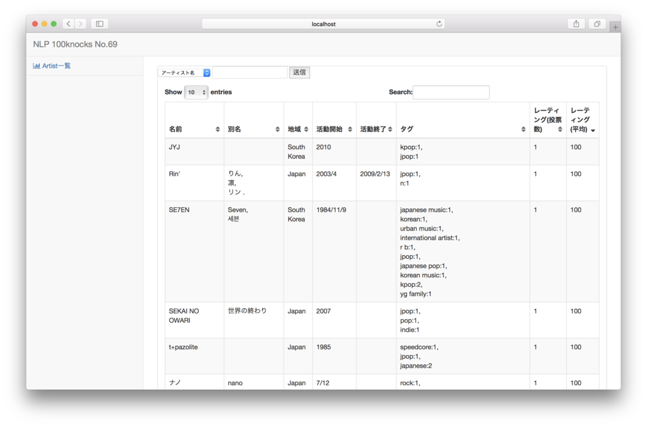This screenshot has height=427, width=647.
Task: Click the Seven, 세븐 alias cell
Action: pos(254,251)
